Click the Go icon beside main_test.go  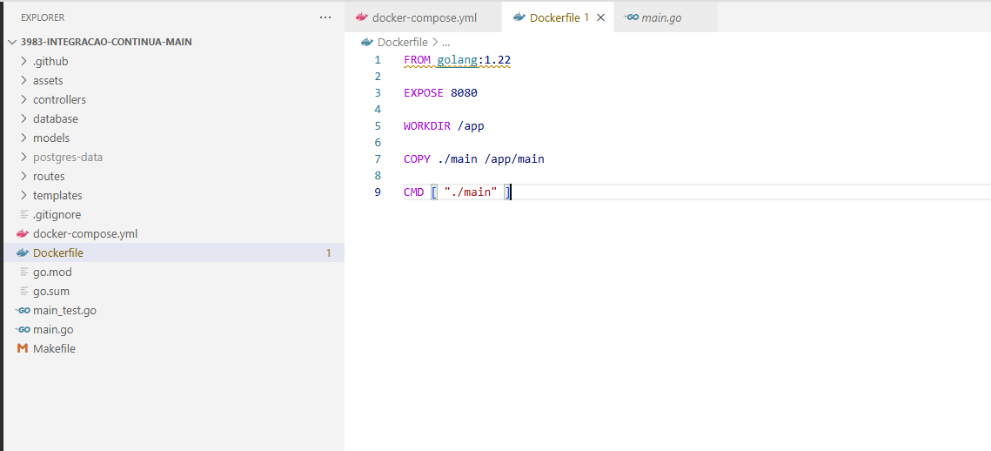coord(23,311)
